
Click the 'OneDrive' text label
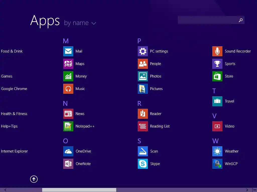[x=83, y=151]
